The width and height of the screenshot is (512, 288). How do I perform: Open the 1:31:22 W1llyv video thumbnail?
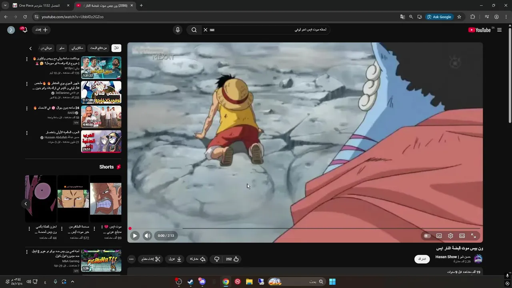101,68
